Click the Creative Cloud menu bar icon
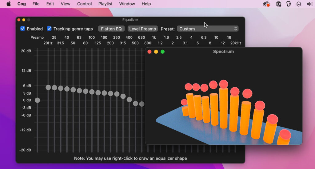 266,4
